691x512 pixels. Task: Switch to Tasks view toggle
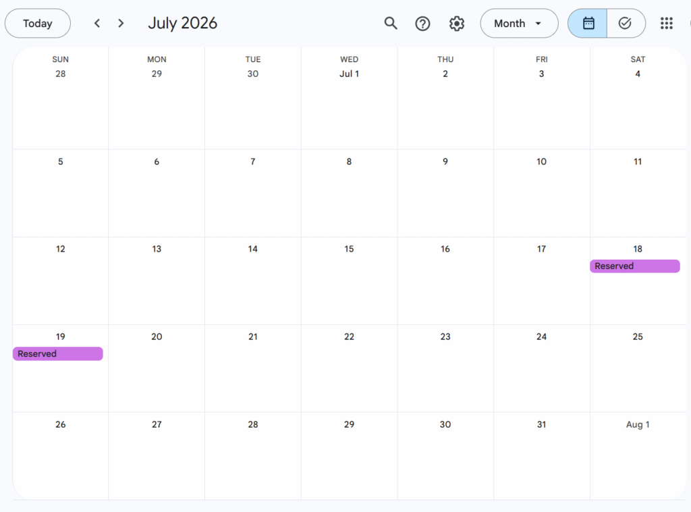coord(625,24)
